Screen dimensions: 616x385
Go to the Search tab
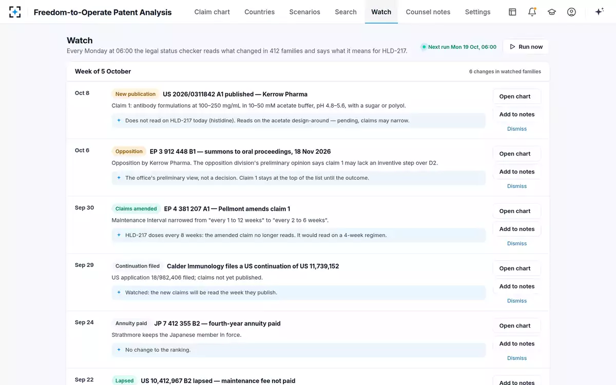point(345,12)
